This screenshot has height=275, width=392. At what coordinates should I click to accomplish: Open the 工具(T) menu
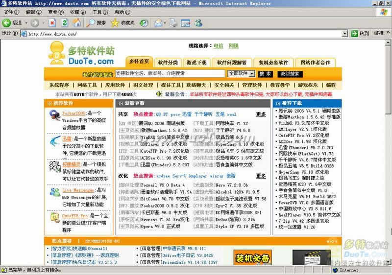point(100,12)
